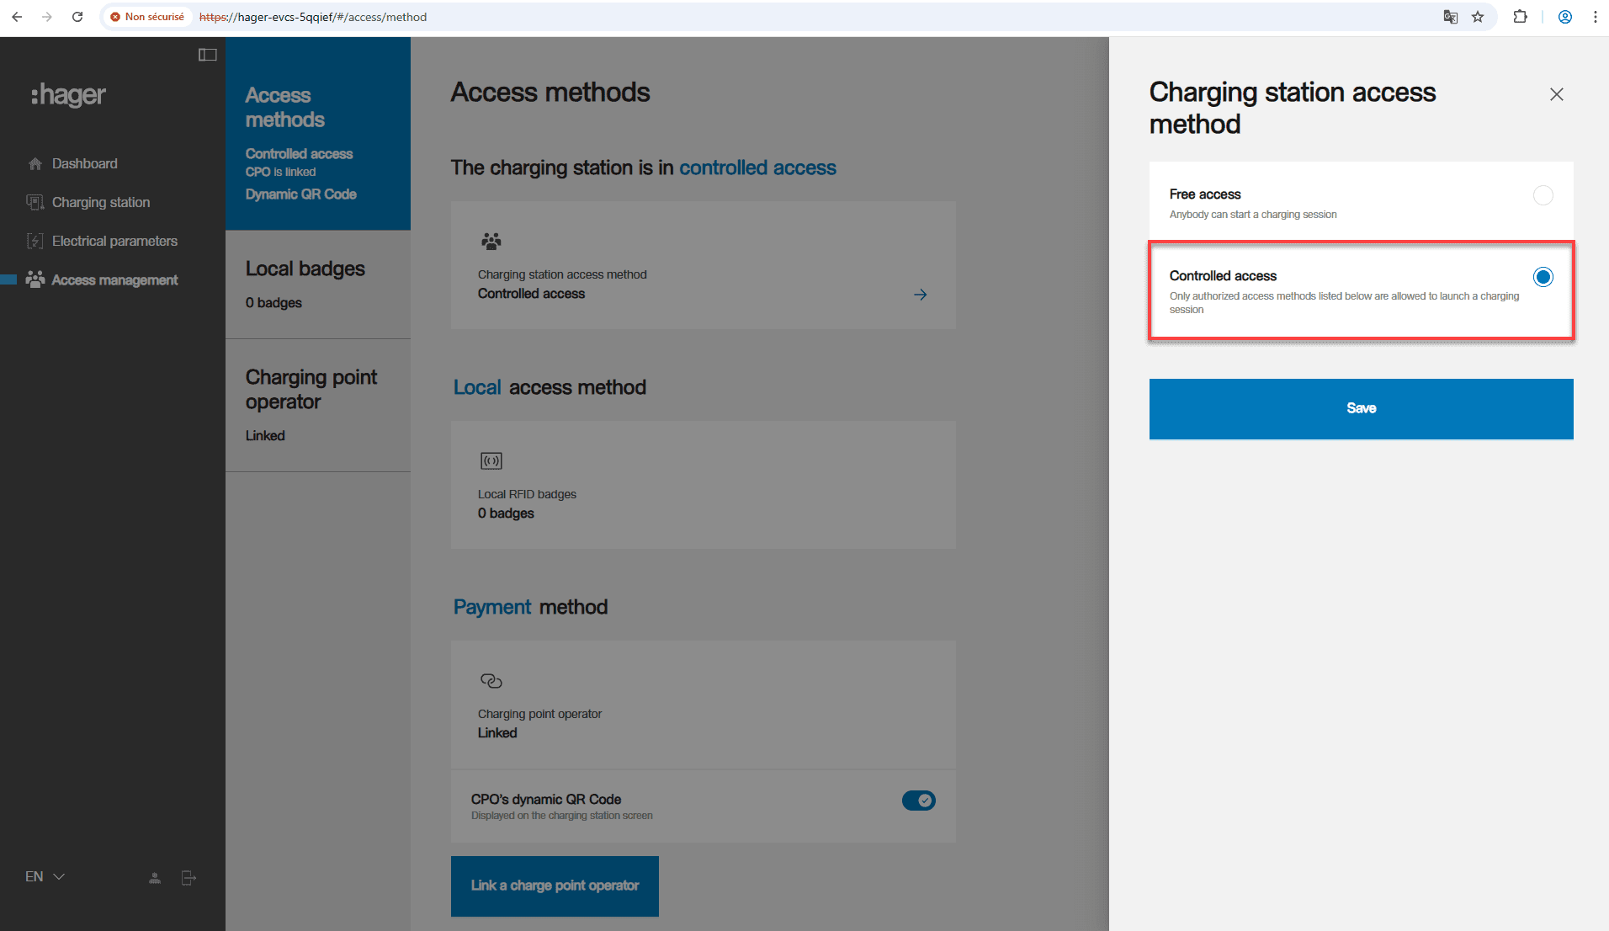This screenshot has height=931, width=1609.
Task: Collapse the sidebar with the panel icon
Action: 207,55
